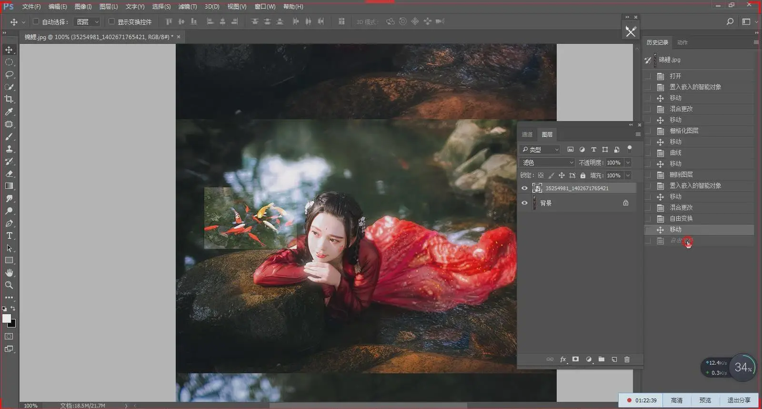Click the background color swatch

13,324
